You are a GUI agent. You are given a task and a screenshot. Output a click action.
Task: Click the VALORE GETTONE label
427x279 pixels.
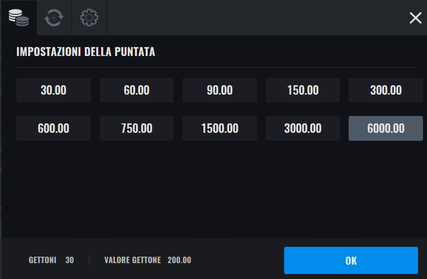(132, 260)
